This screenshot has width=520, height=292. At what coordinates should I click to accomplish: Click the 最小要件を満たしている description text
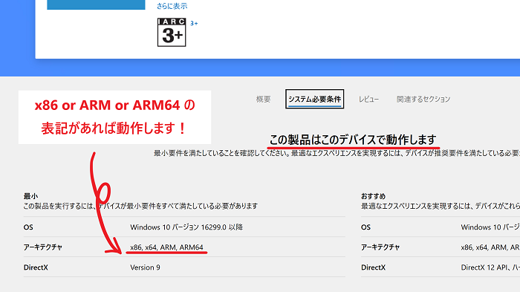tap(337, 153)
